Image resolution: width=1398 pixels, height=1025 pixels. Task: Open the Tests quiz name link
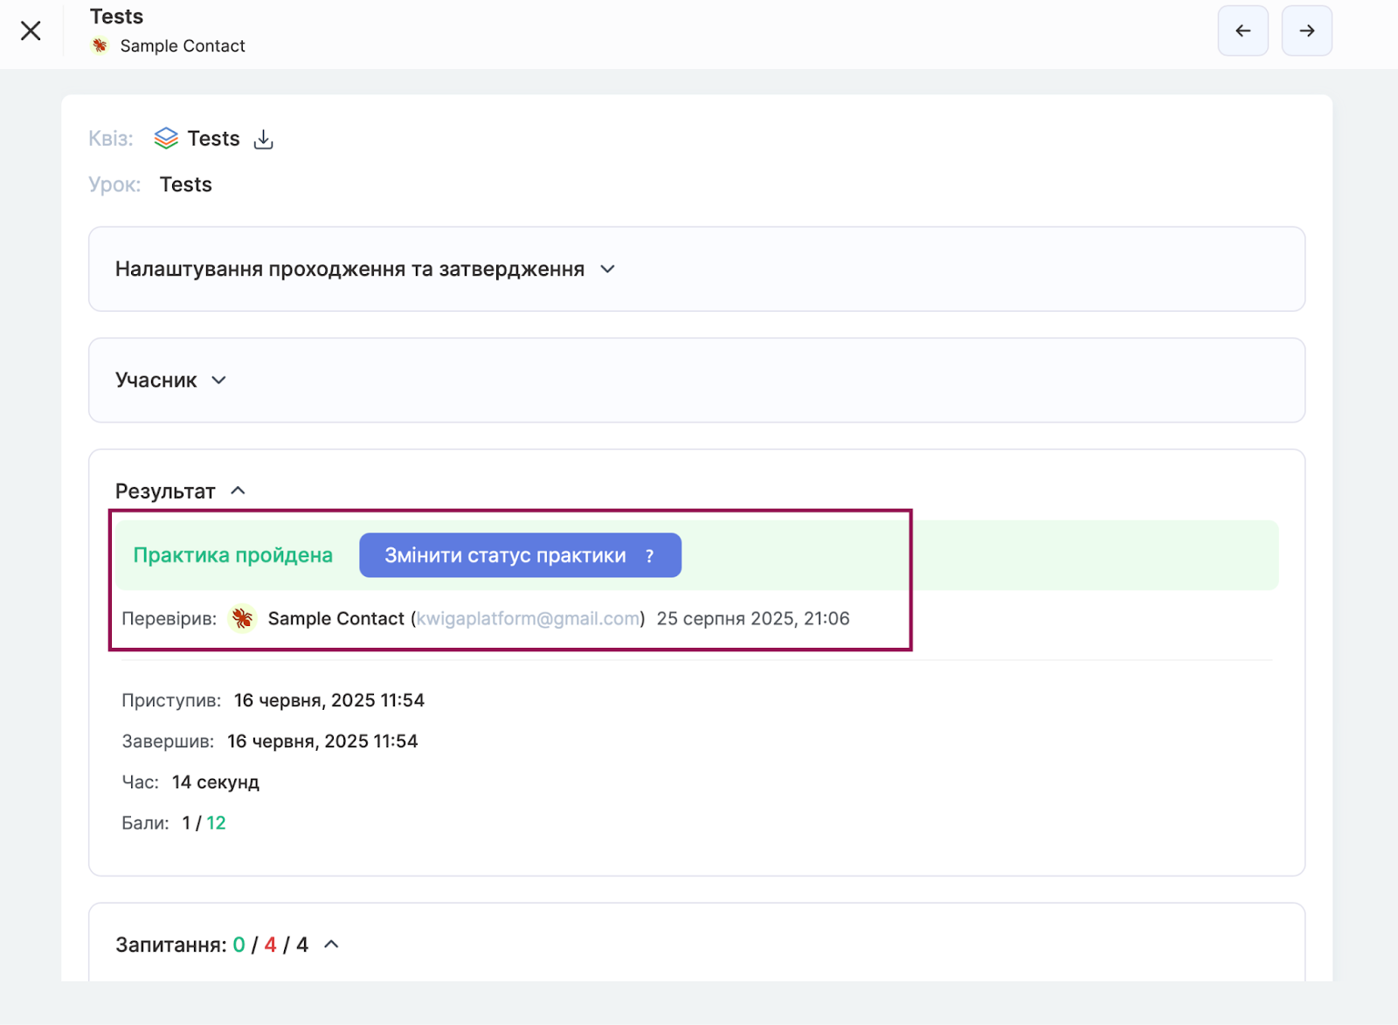(213, 139)
